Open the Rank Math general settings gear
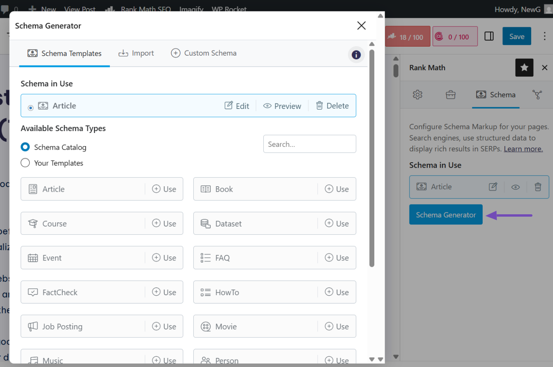This screenshot has width=553, height=367. pos(417,95)
